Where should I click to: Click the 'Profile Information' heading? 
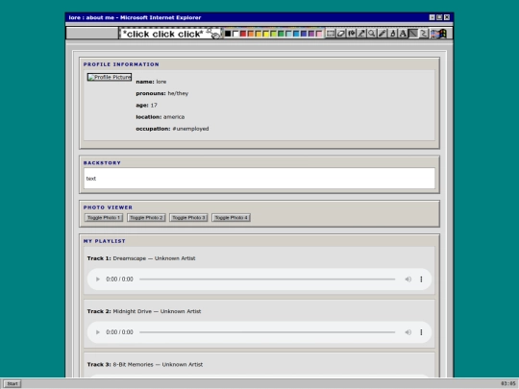(121, 64)
